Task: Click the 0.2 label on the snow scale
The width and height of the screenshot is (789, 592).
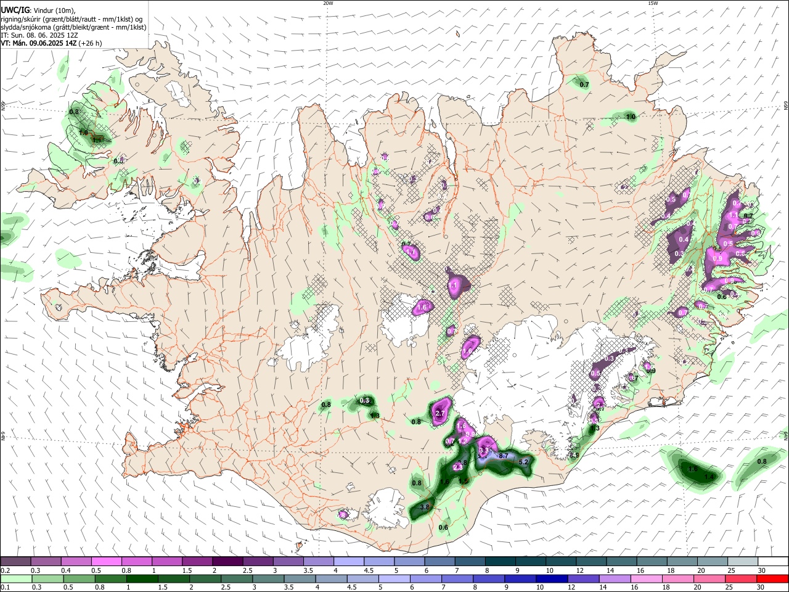Action: (x=5, y=570)
